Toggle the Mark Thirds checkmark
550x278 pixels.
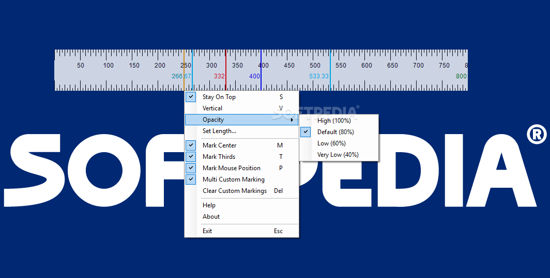[191, 156]
